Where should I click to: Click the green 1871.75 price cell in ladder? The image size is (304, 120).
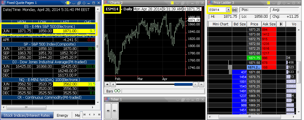pos(254,58)
